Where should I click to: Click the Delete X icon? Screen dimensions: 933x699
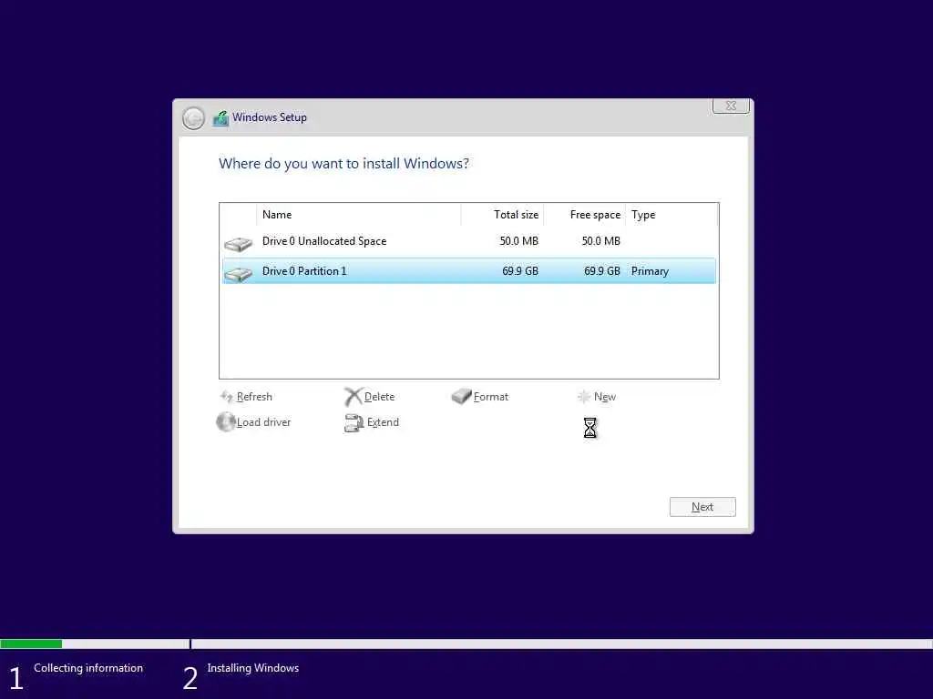point(354,397)
